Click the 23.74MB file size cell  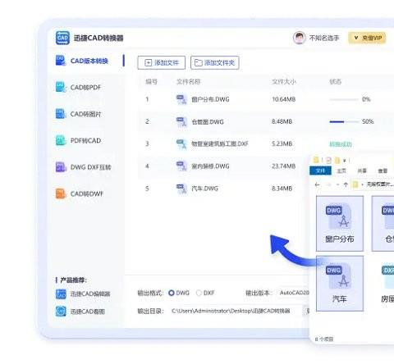coord(284,166)
